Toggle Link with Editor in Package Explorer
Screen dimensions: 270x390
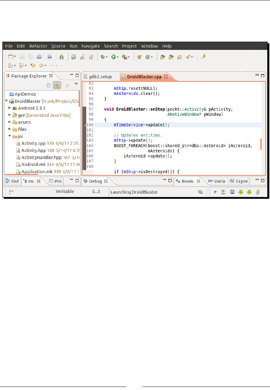57,85
